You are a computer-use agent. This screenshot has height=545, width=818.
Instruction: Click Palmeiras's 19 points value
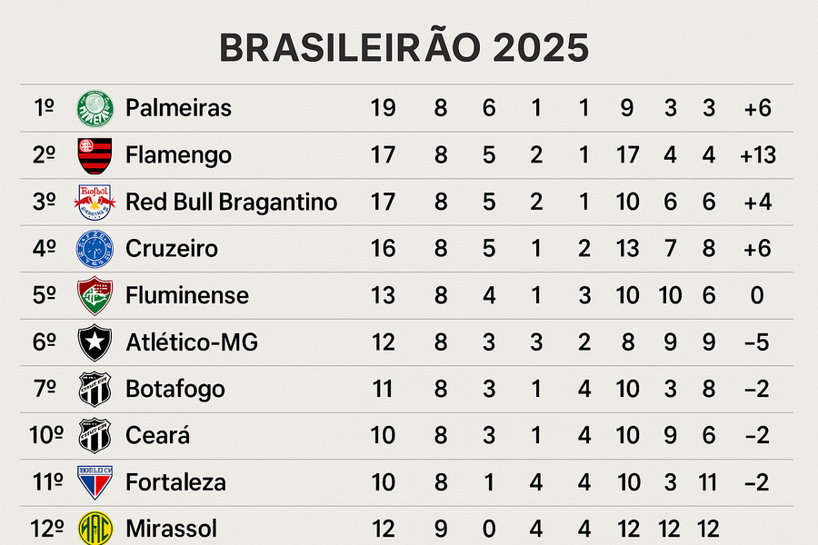point(383,108)
